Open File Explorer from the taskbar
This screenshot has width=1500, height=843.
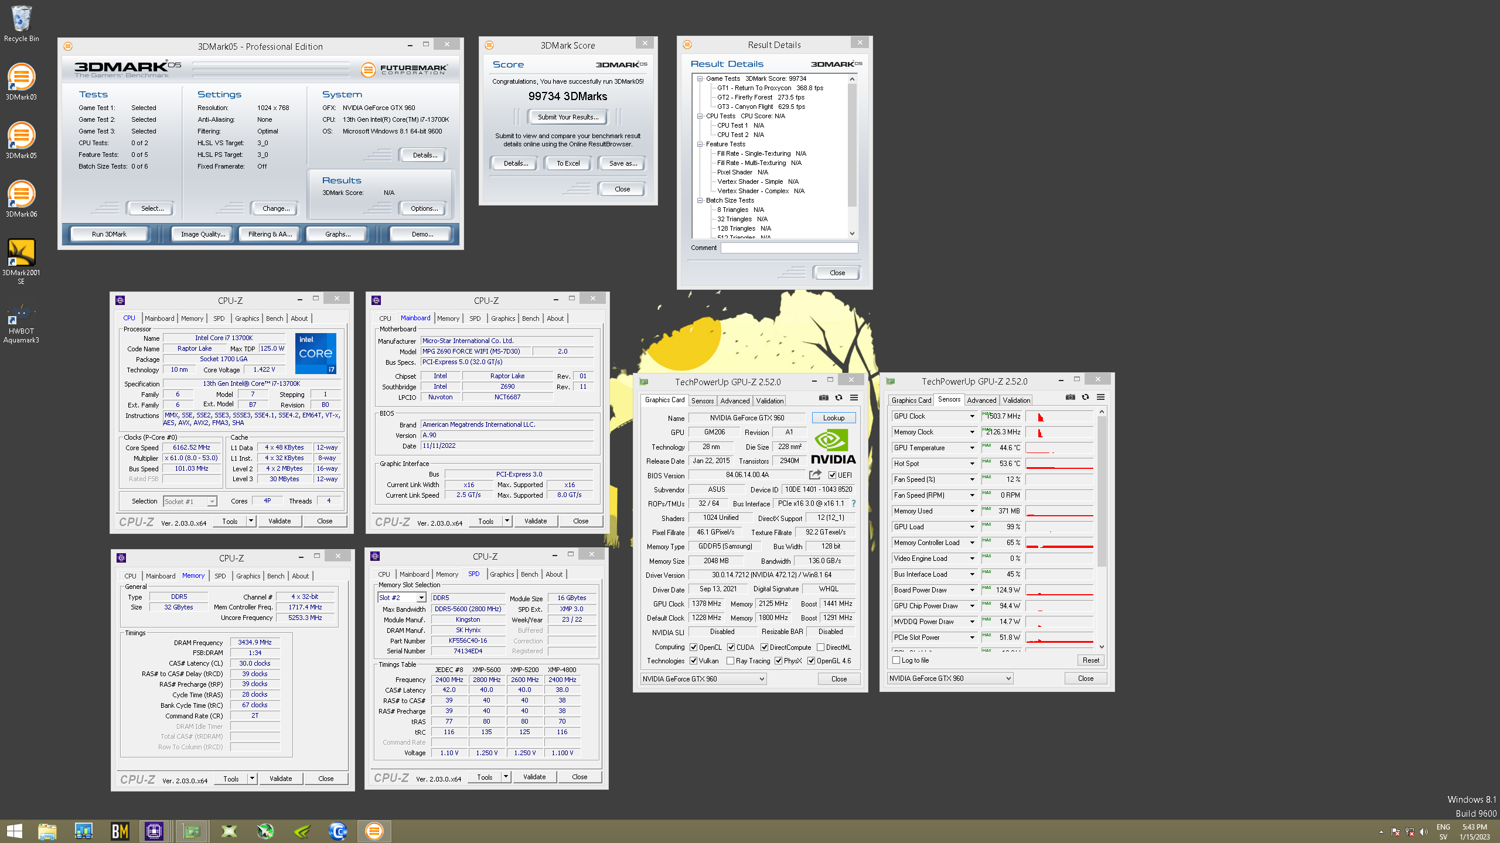coord(47,831)
